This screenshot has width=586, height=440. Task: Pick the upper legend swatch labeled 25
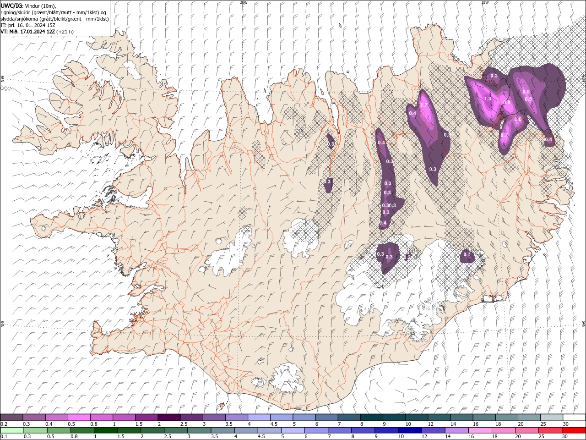coord(552,418)
